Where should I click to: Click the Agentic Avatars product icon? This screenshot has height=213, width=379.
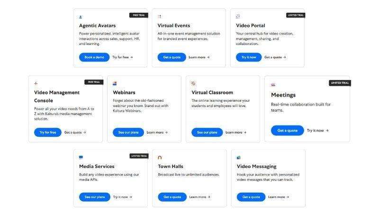pyautogui.click(x=81, y=17)
